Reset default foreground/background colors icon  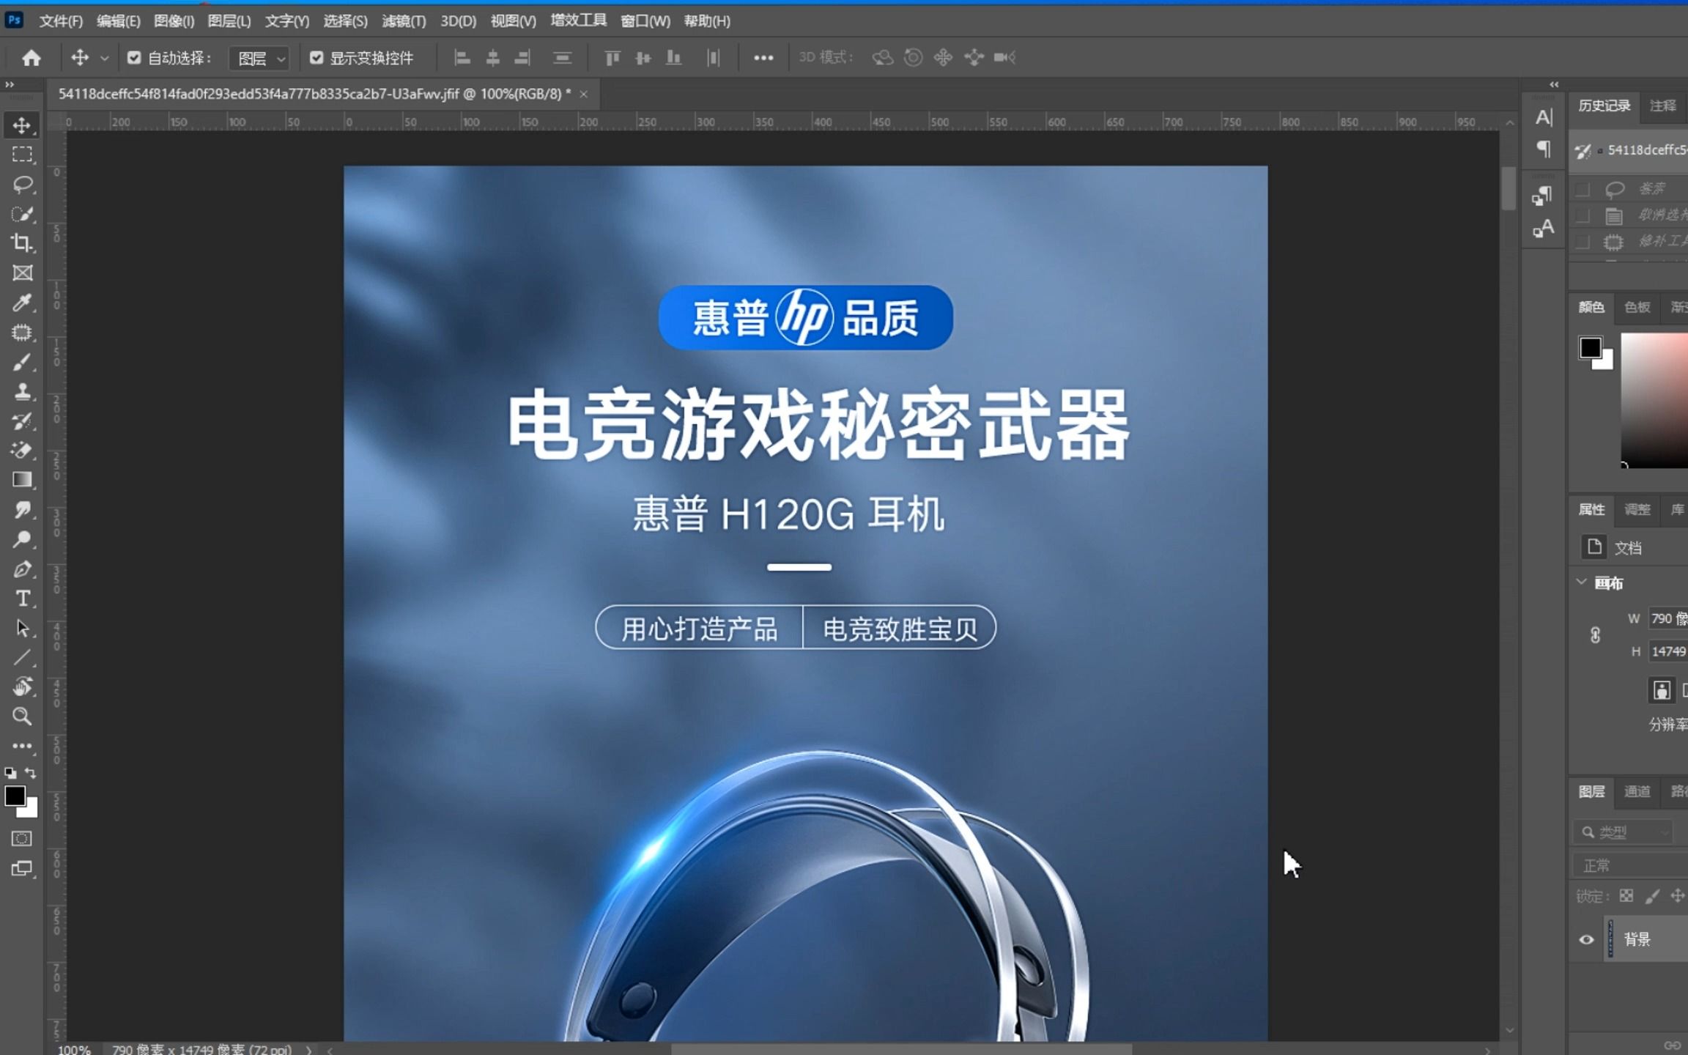click(10, 773)
